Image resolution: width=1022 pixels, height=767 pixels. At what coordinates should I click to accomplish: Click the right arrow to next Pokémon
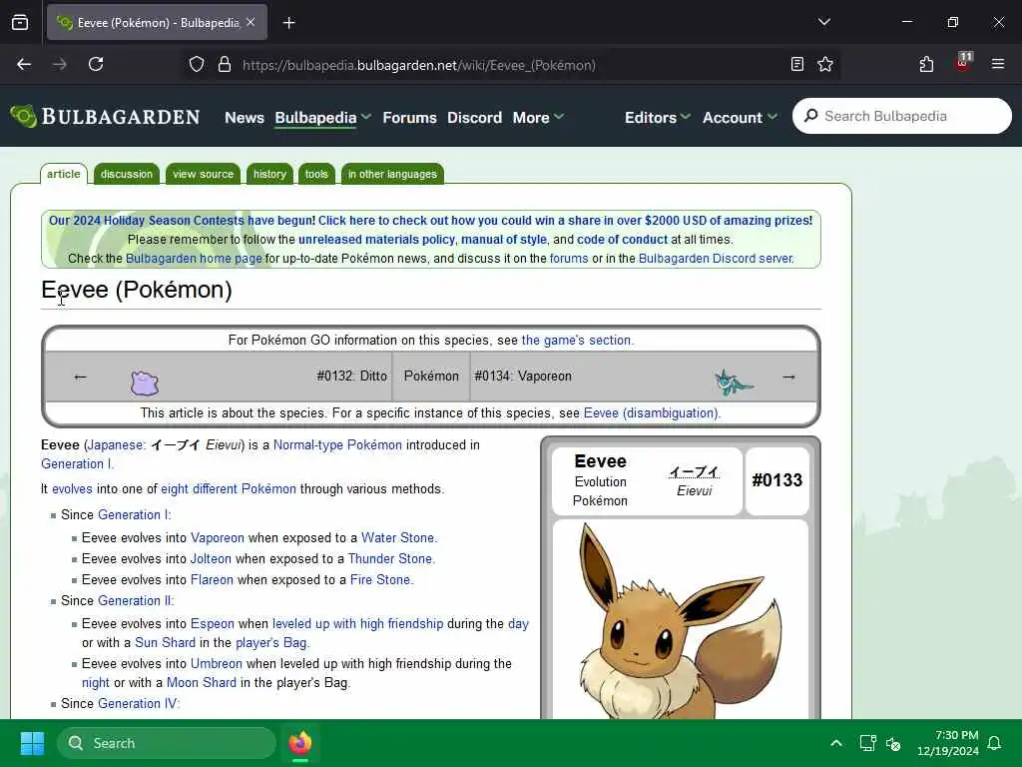click(788, 377)
